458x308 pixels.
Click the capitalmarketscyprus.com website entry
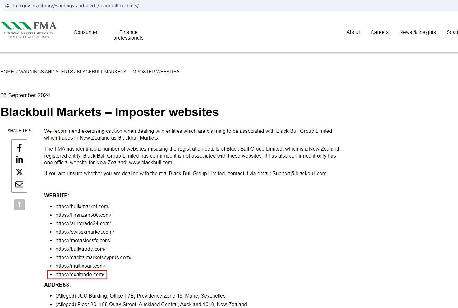pyautogui.click(x=94, y=257)
